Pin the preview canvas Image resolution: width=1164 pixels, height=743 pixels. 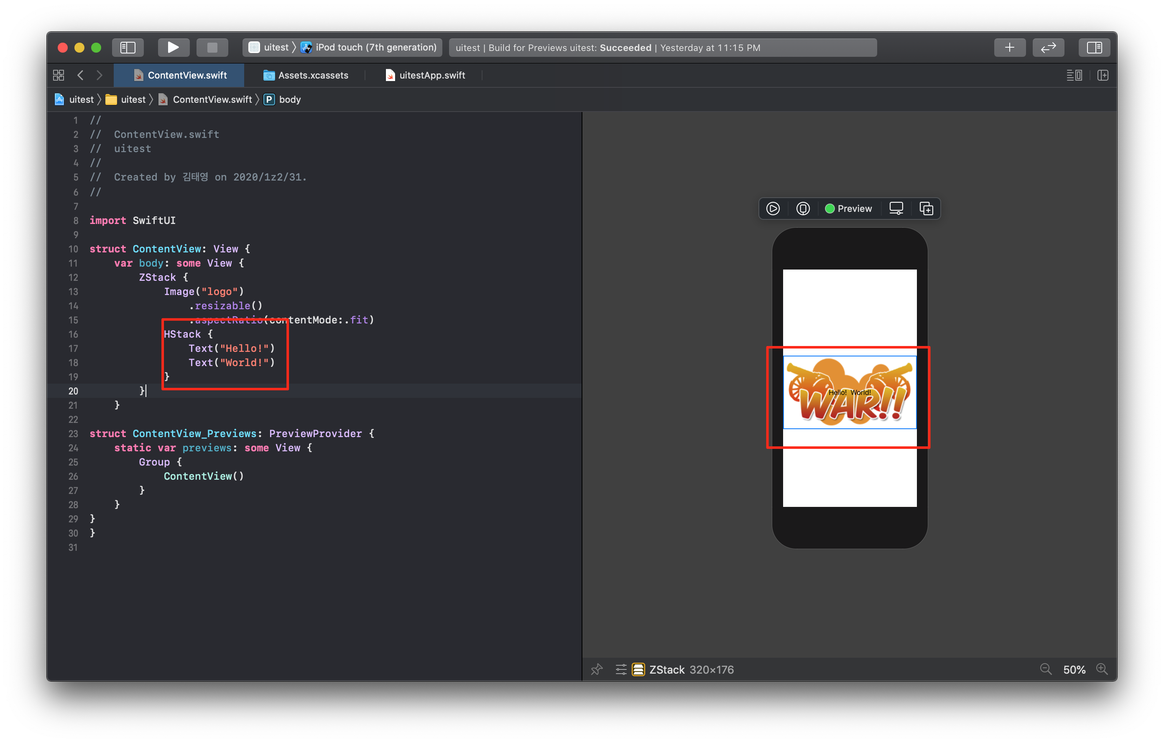point(597,669)
